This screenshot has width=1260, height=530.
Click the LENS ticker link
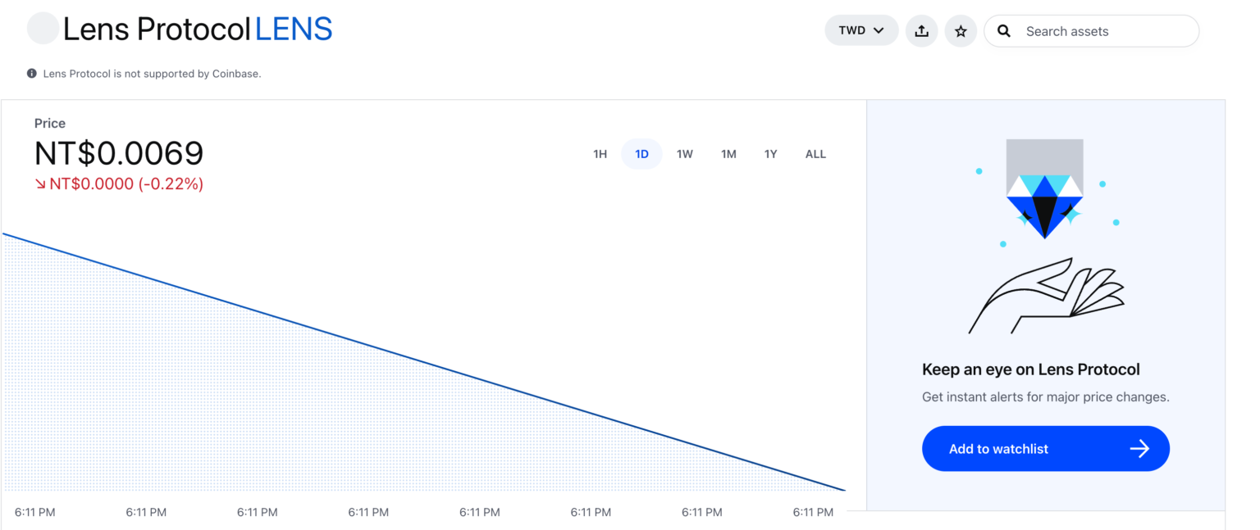[294, 29]
